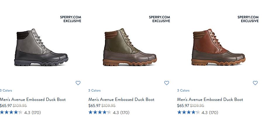Open olive boot's Men's Avenue Embossed Duck Boot title
The width and height of the screenshot is (262, 124).
(x=121, y=99)
